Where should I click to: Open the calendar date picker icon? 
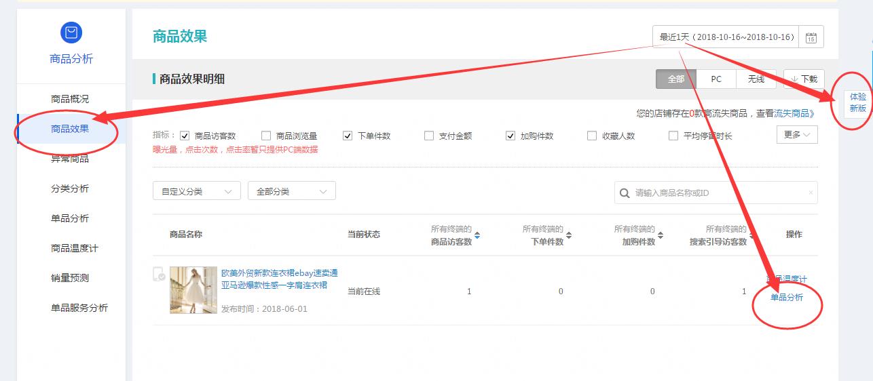point(811,37)
